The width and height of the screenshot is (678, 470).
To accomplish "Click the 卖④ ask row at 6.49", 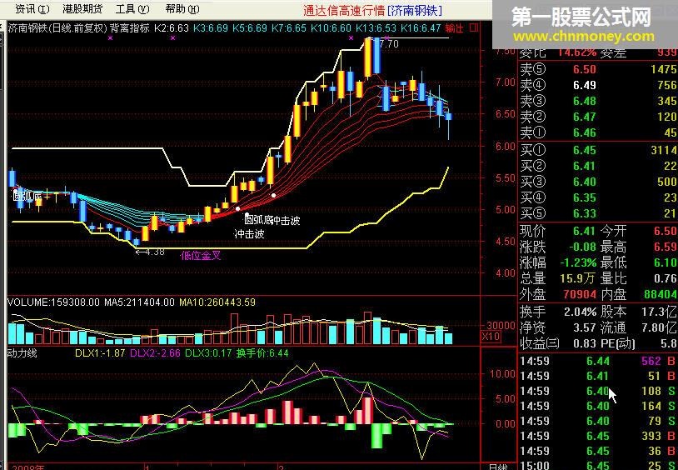I will [x=598, y=85].
